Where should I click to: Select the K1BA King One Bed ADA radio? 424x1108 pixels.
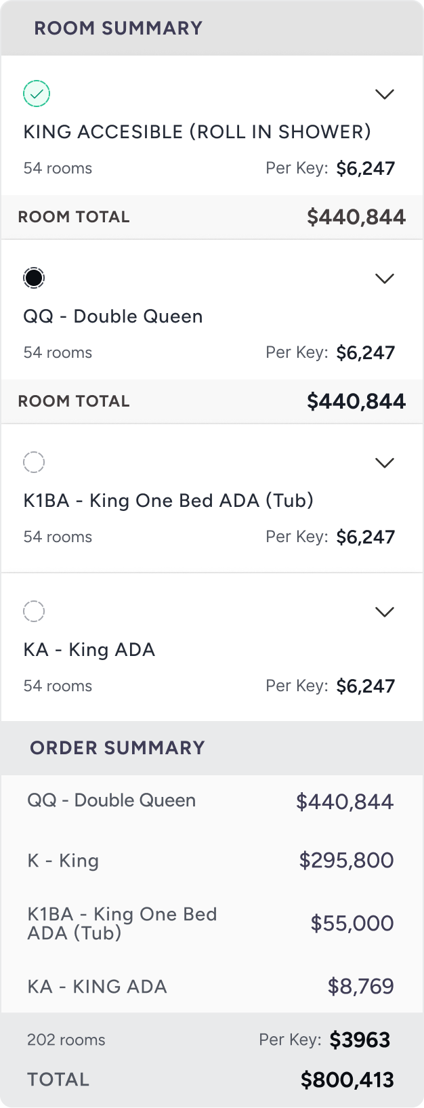(x=34, y=462)
